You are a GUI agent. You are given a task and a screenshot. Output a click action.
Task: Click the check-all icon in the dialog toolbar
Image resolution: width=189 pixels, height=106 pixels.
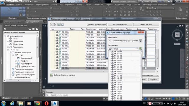click(59, 24)
